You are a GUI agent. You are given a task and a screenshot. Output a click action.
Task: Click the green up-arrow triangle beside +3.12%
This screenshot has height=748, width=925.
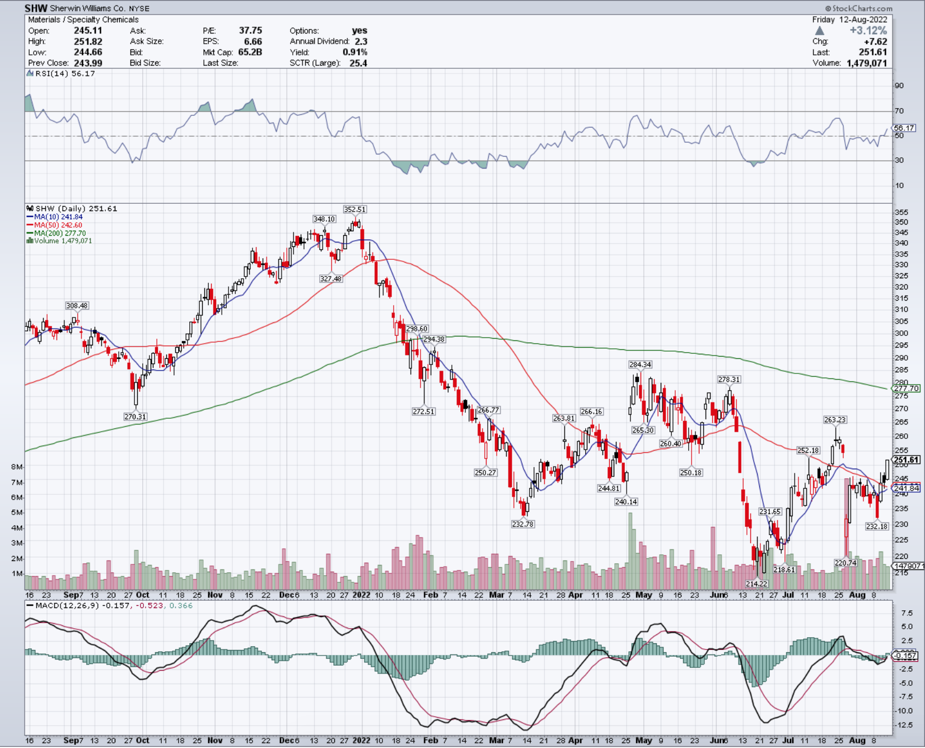coord(820,31)
